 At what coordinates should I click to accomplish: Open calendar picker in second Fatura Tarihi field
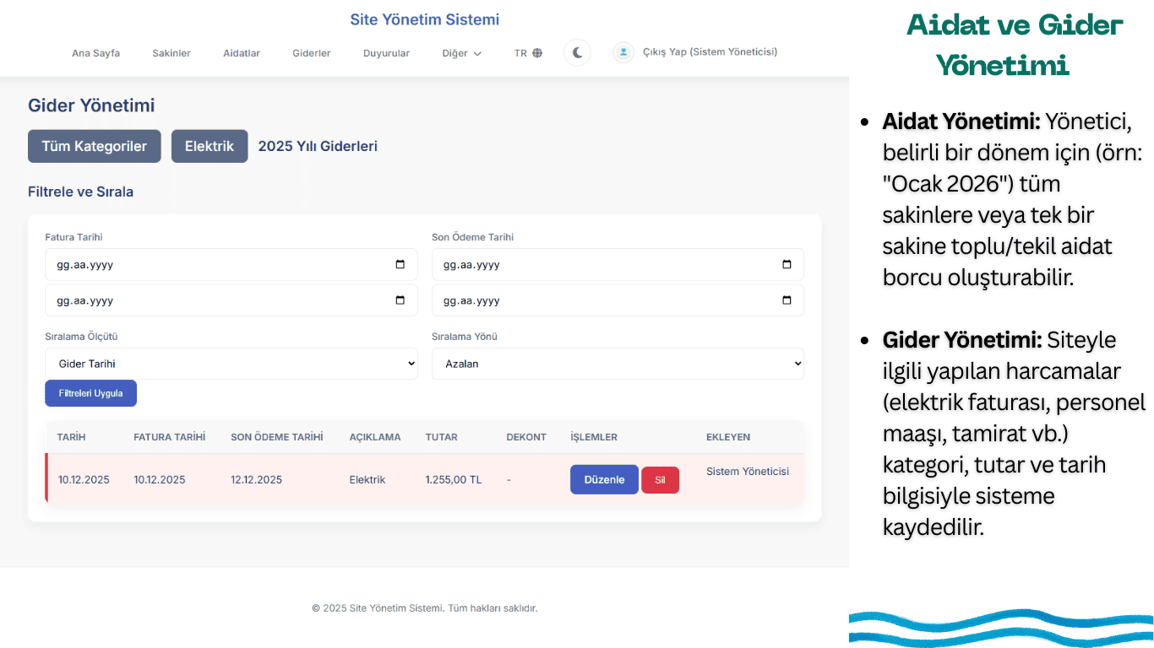(400, 300)
